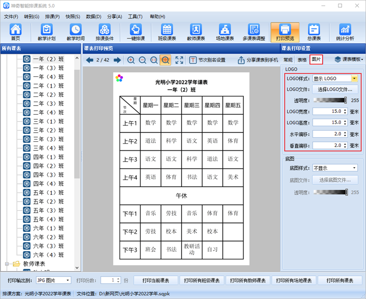This screenshot has width=366, height=299.
Task: Open the 转到(G) menu
Action: 32,16
